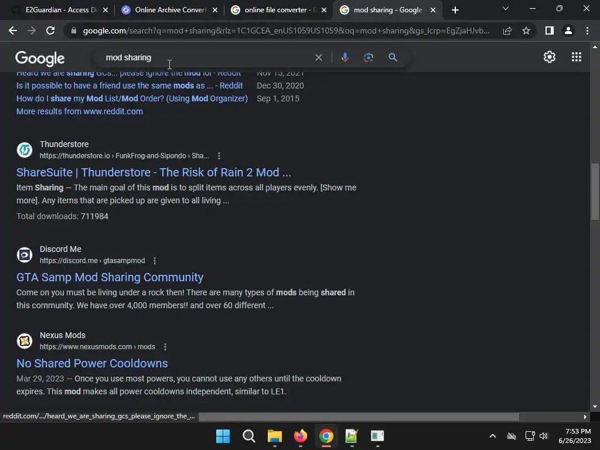Search by image with Google Lens
The image size is (600, 450).
(x=369, y=57)
